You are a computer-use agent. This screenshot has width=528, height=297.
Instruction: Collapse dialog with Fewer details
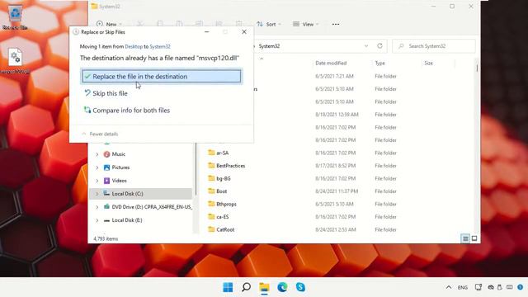[x=100, y=134]
